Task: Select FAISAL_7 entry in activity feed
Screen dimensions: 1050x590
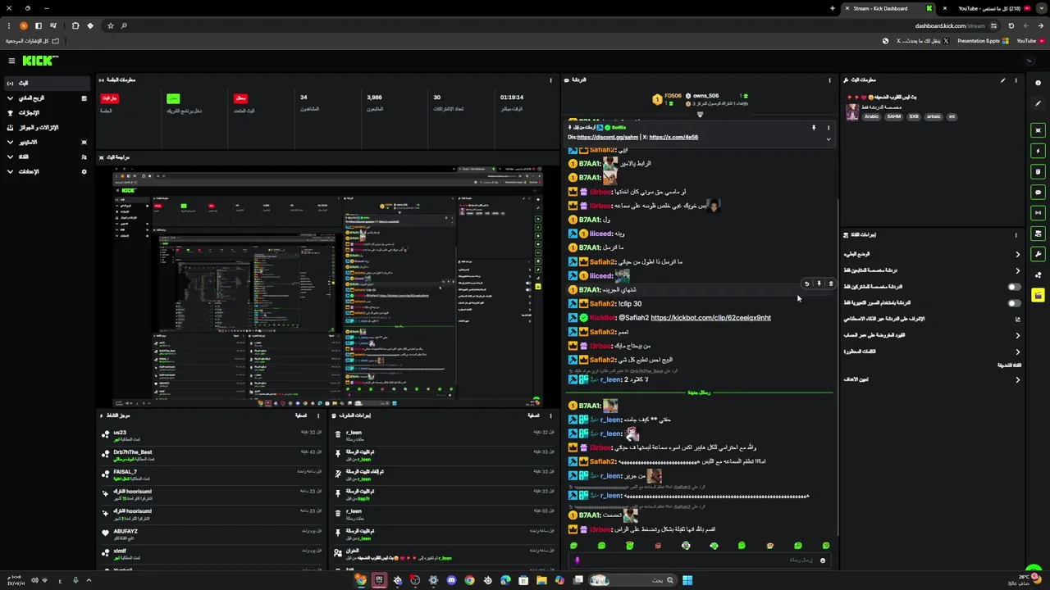Action: [x=212, y=475]
